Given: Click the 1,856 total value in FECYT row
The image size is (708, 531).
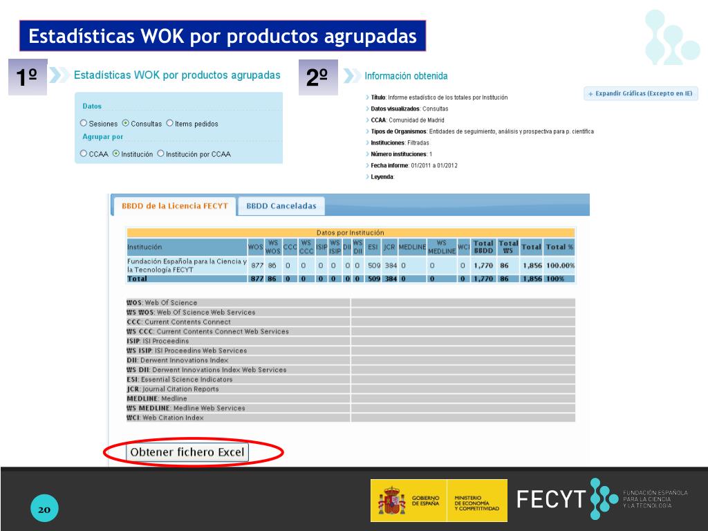Looking at the screenshot, I should tap(532, 265).
